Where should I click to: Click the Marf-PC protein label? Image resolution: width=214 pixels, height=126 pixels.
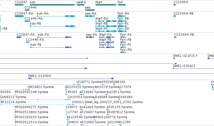coord(105,45)
